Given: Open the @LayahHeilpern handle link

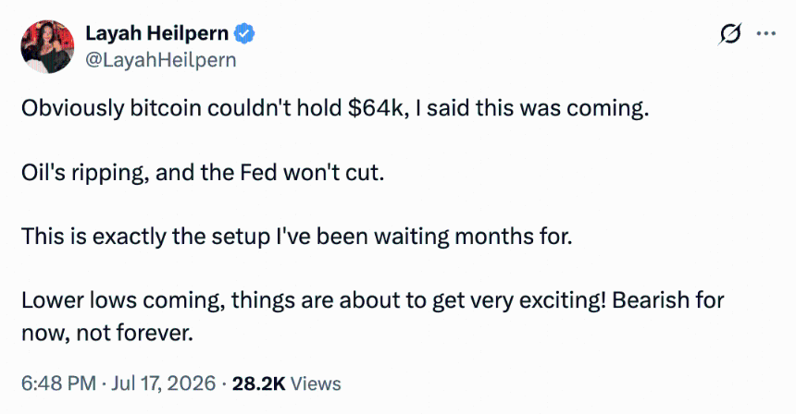Looking at the screenshot, I should click(x=161, y=60).
